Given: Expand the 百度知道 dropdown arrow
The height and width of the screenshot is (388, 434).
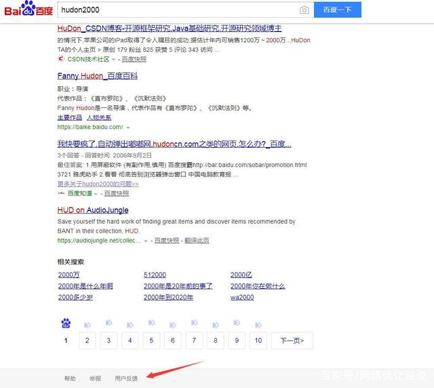Looking at the screenshot, I should 96,194.
